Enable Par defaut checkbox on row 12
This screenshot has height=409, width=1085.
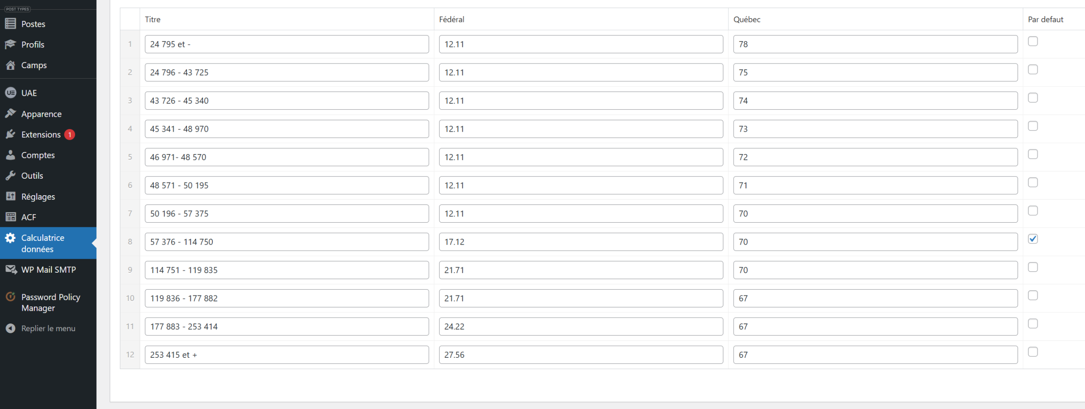[1032, 352]
